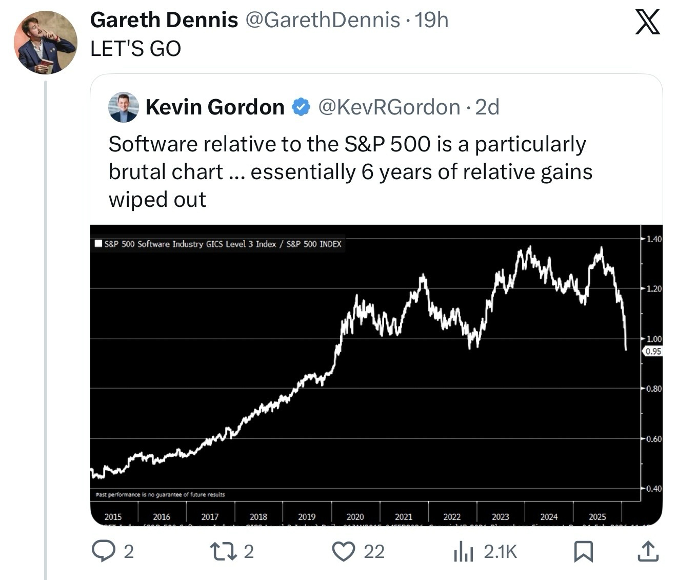Like the post with heart icon
The height and width of the screenshot is (580, 677).
point(344,551)
